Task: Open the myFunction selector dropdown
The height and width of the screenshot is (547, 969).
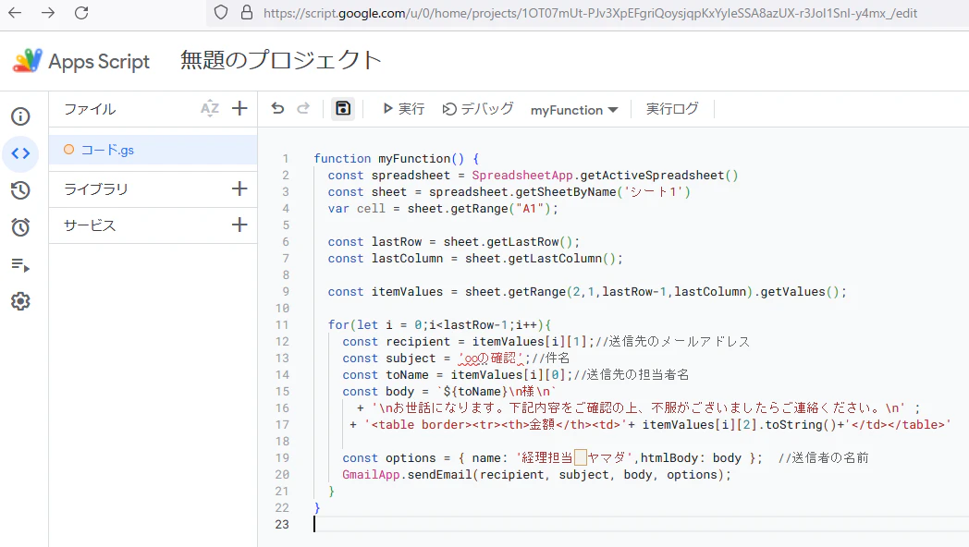Action: [574, 110]
